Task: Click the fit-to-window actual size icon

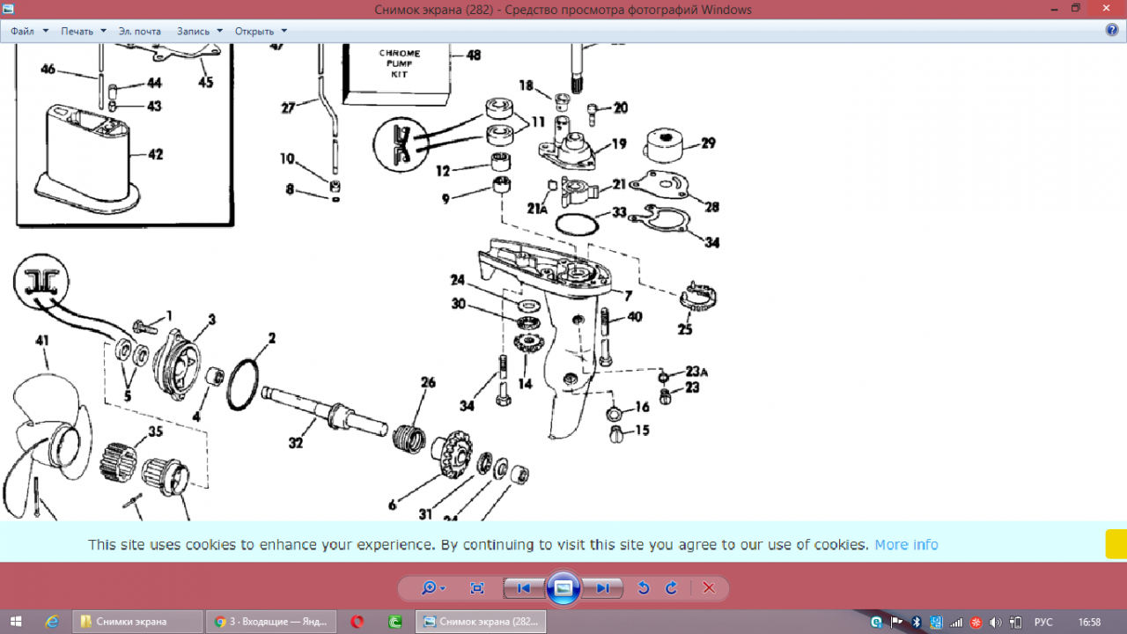Action: (x=477, y=588)
